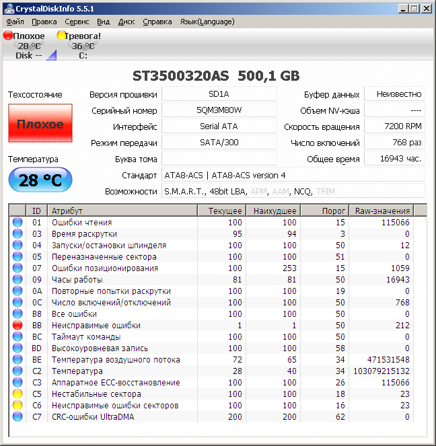Click the ID column header
This screenshot has width=436, height=446.
(x=37, y=211)
